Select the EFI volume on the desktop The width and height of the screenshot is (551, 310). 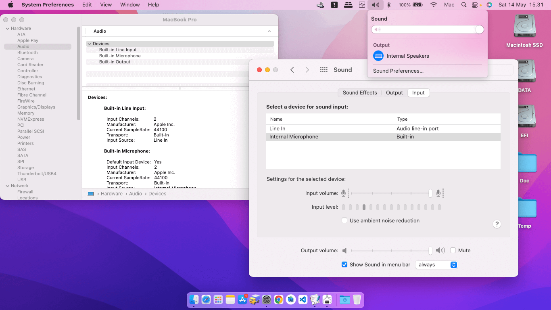click(524, 121)
